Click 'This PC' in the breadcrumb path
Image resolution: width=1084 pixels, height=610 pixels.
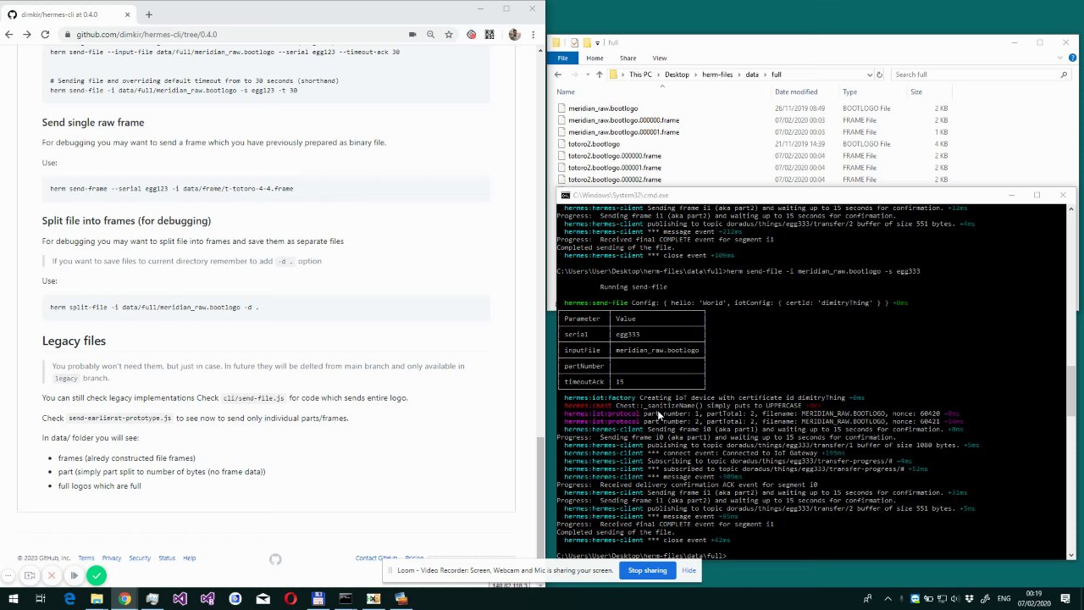point(641,75)
